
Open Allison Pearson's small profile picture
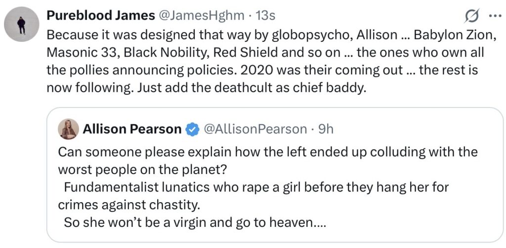pos(68,129)
